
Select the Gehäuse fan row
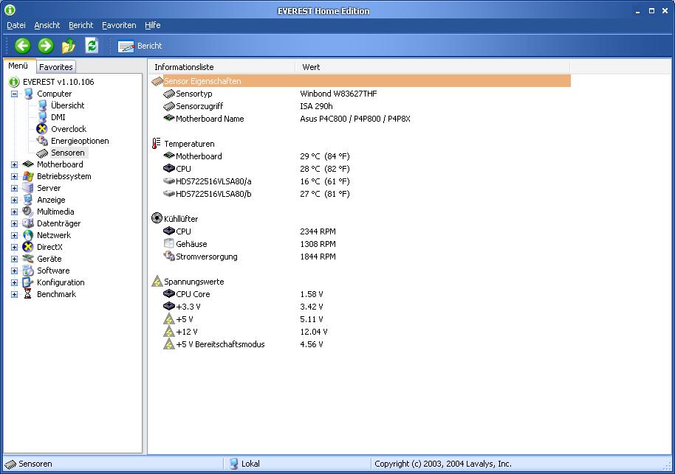tap(360, 244)
